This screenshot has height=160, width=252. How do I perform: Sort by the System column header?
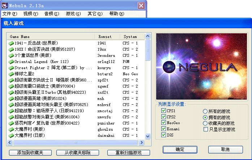click(x=132, y=37)
